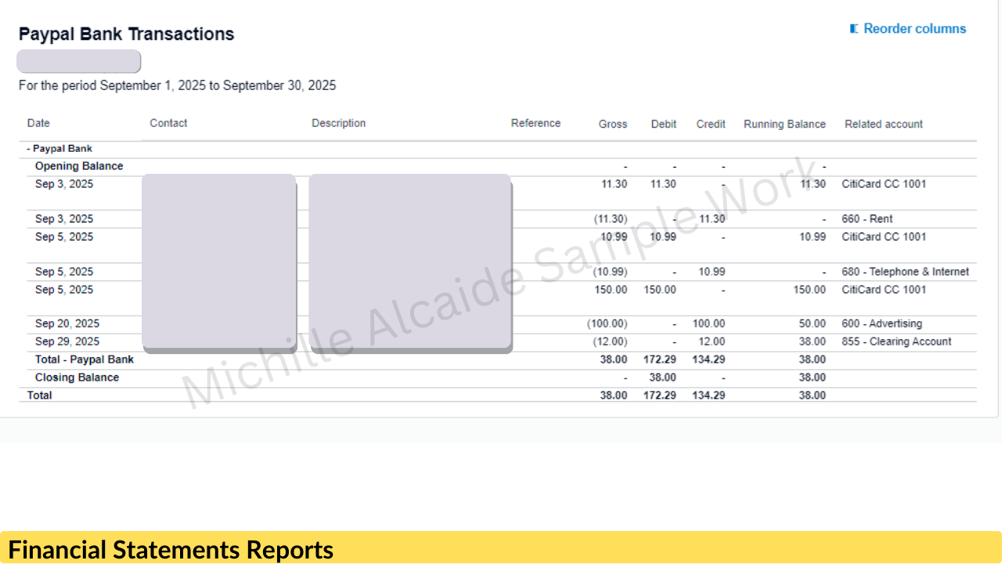Click the '38.00' debit in Closing Balance row
This screenshot has height=564, width=1002.
click(663, 378)
